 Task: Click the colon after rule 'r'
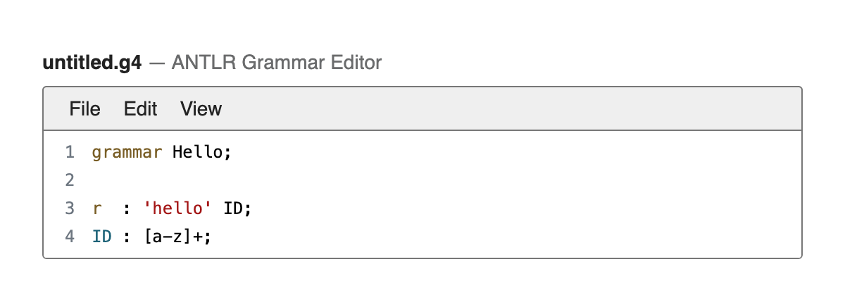(127, 209)
